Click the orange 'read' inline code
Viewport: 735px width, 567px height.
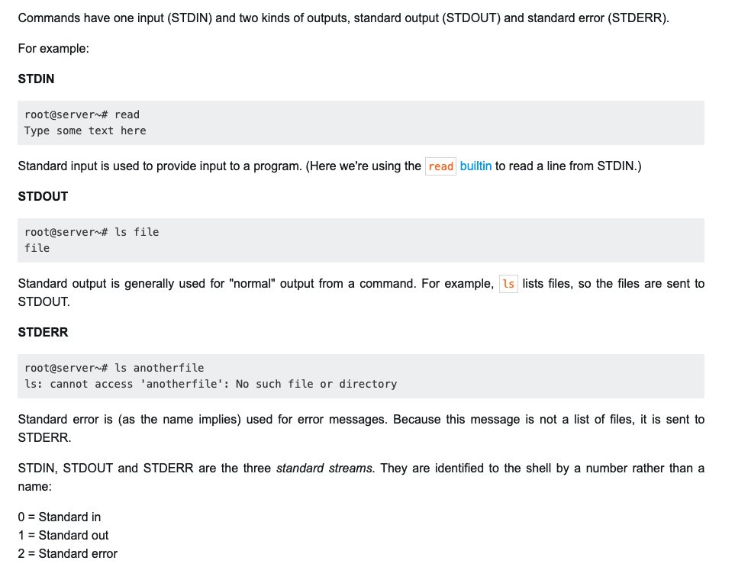pyautogui.click(x=440, y=166)
